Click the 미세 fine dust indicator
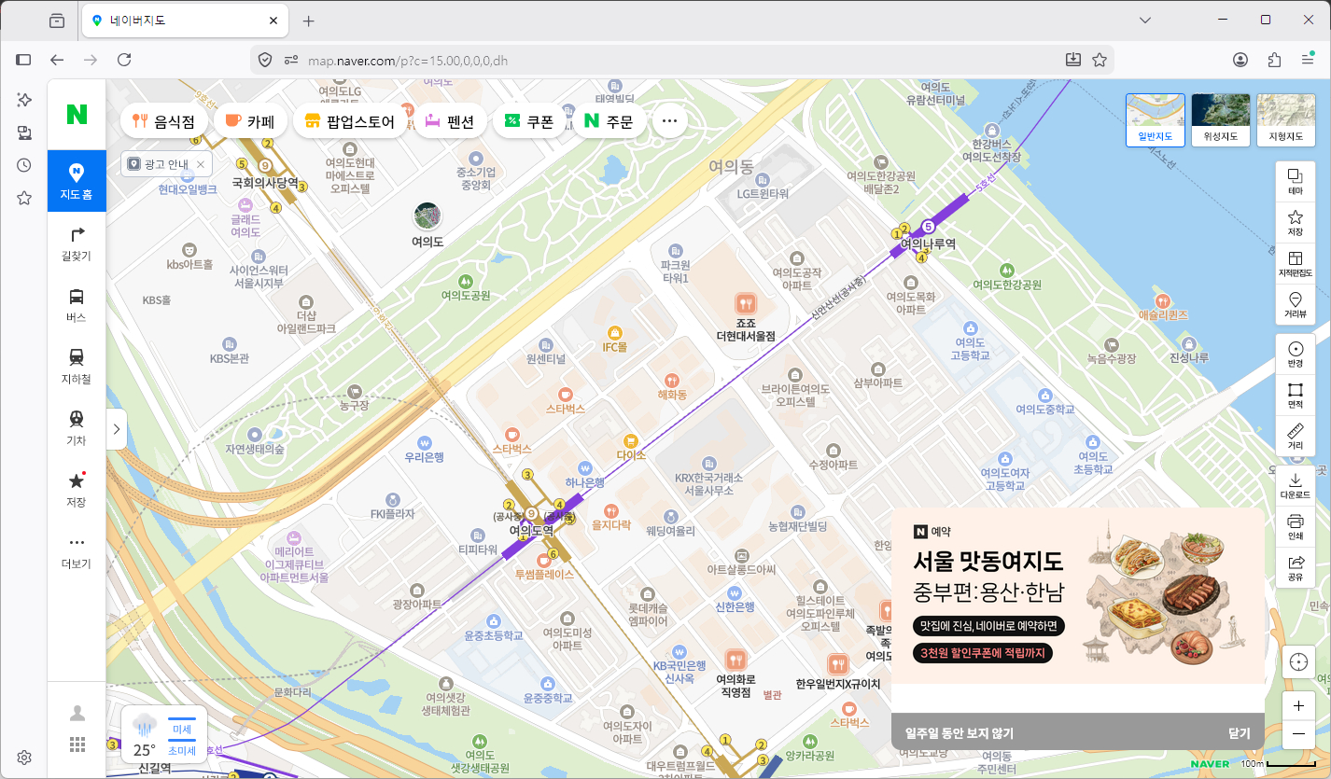Viewport: 1331px width, 779px height. [x=182, y=729]
